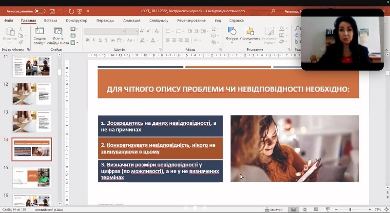Open the Шрифт dialog launcher

160,49
